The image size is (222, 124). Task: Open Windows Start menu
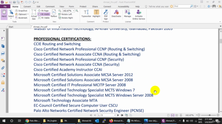pyautogui.click(x=4, y=121)
